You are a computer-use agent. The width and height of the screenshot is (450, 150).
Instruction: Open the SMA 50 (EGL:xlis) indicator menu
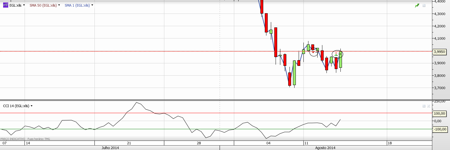59,5
